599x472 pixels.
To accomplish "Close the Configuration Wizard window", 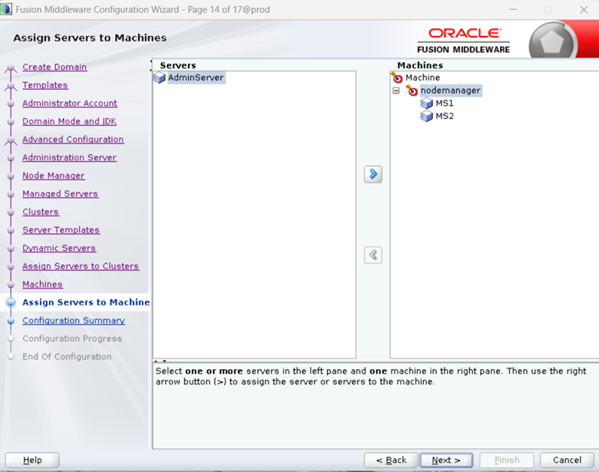I will tap(584, 9).
